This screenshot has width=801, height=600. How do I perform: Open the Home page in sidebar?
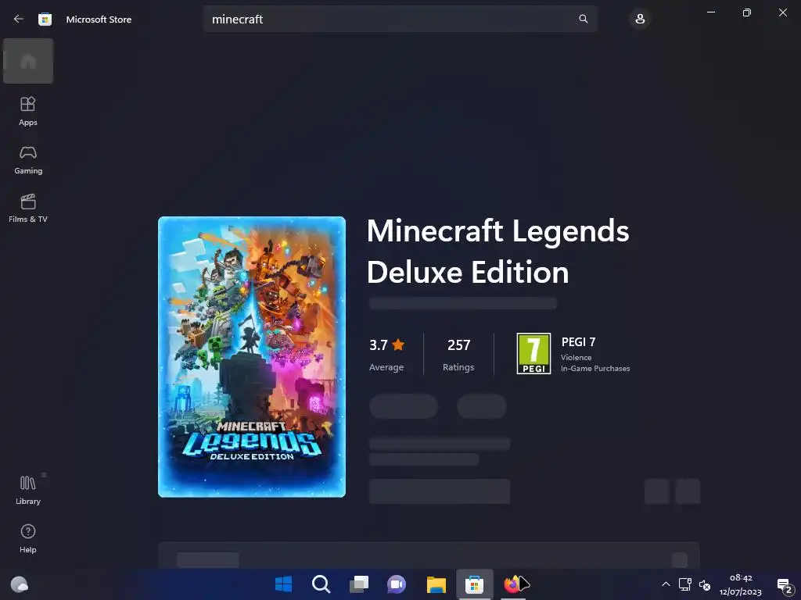(28, 61)
